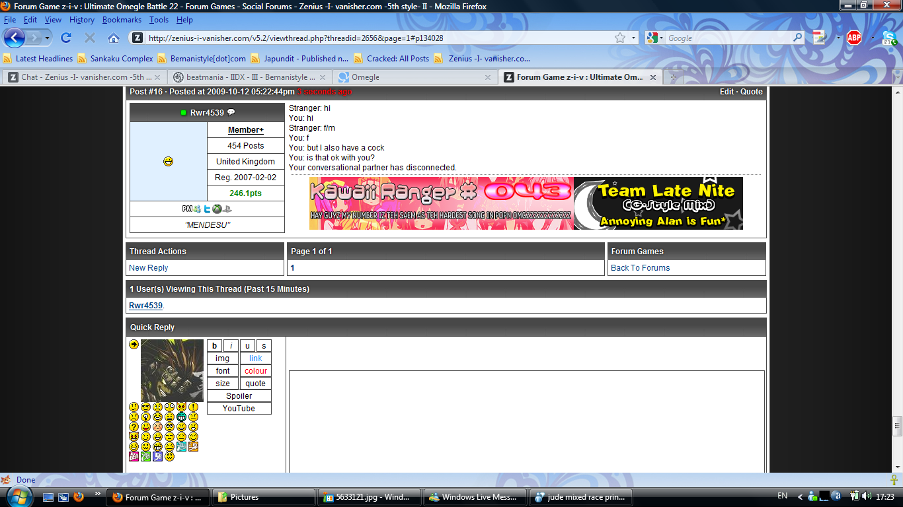
Task: Open the Adblock Plus ABP icon
Action: click(854, 38)
